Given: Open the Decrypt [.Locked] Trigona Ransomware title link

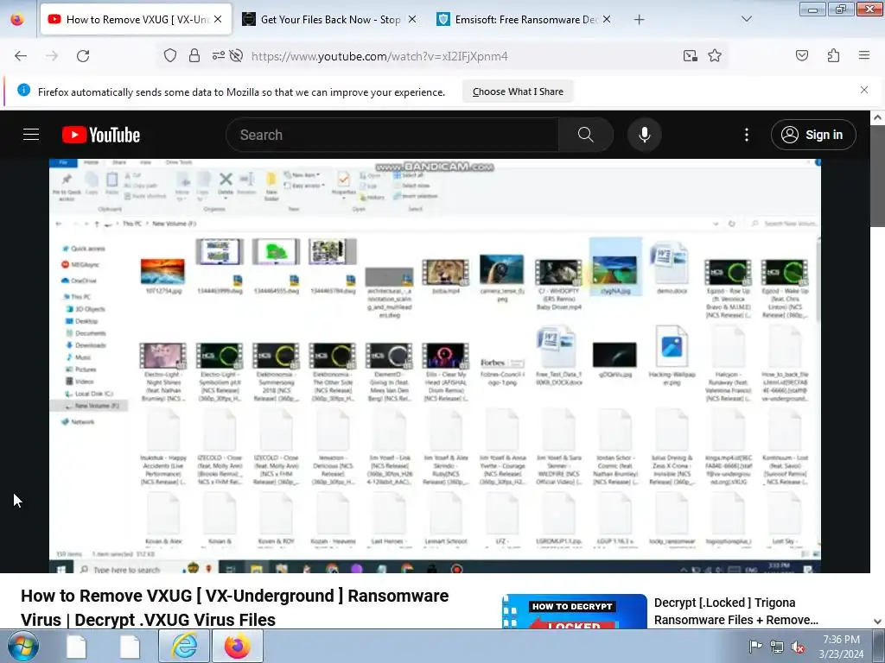Looking at the screenshot, I should (736, 611).
